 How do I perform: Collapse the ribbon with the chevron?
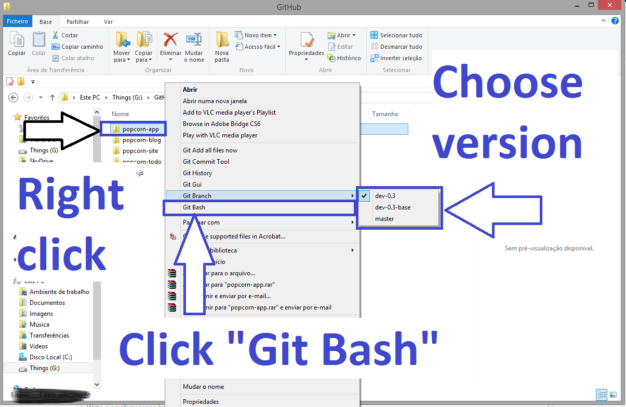[603, 21]
